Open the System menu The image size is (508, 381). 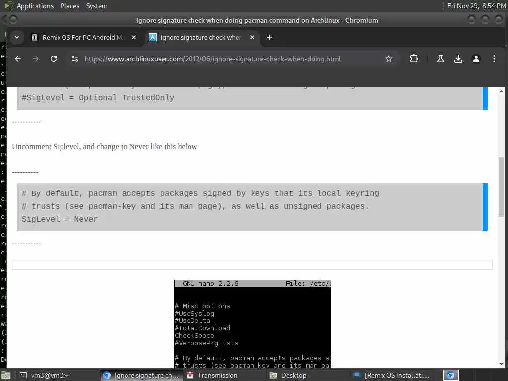pyautogui.click(x=97, y=6)
